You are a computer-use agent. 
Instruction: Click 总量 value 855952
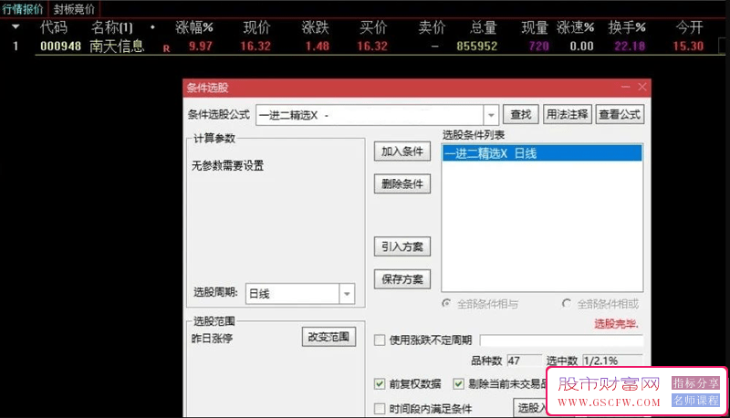476,46
